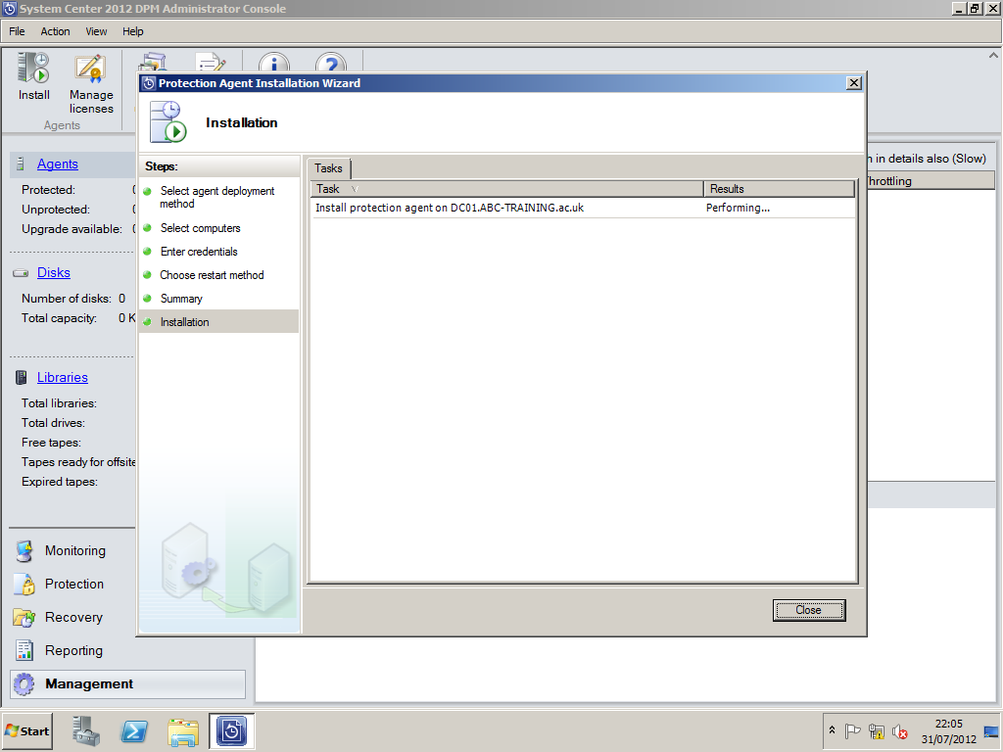Click the 'Enter credentials' step
This screenshot has width=1003, height=752.
pyautogui.click(x=199, y=252)
